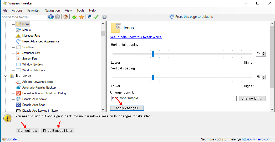This screenshot has width=275, height=142.
Task: Click the tree panel scroll down arrow
Action: (x=103, y=110)
